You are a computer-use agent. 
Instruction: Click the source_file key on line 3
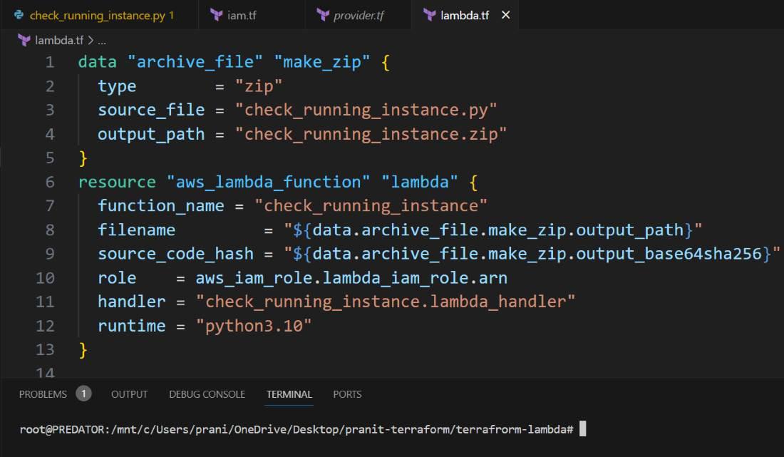(151, 110)
